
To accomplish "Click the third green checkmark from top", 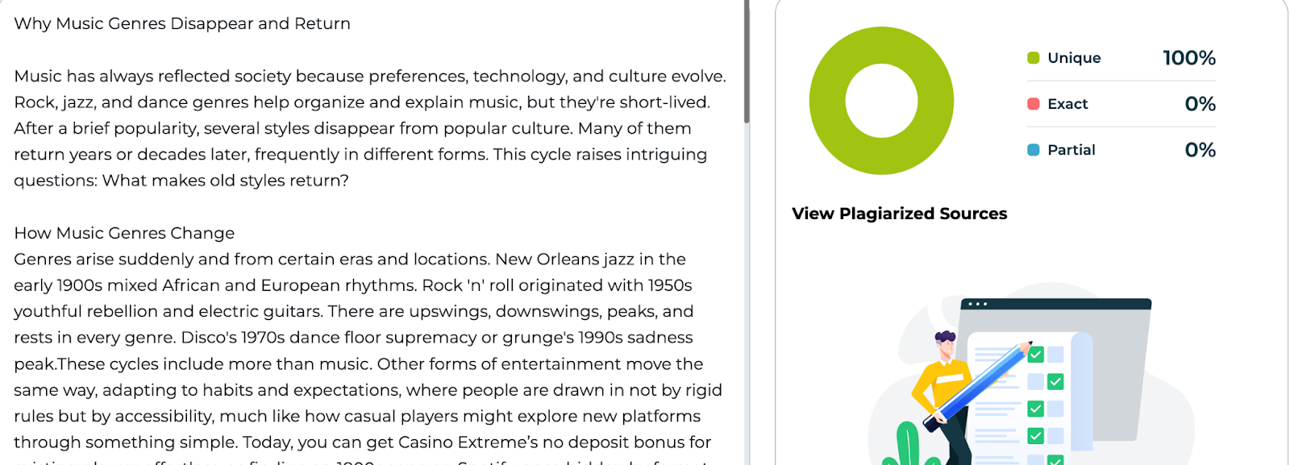I will (1036, 409).
